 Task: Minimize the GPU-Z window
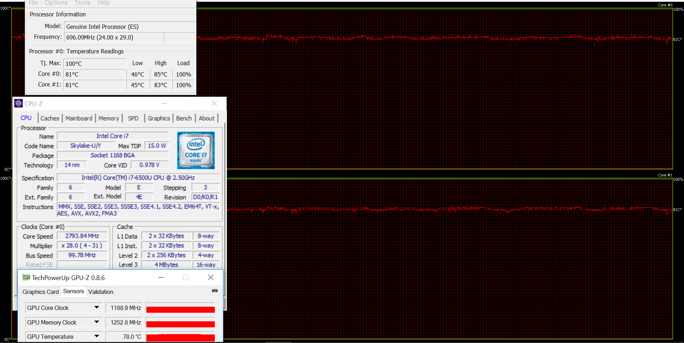(161, 278)
